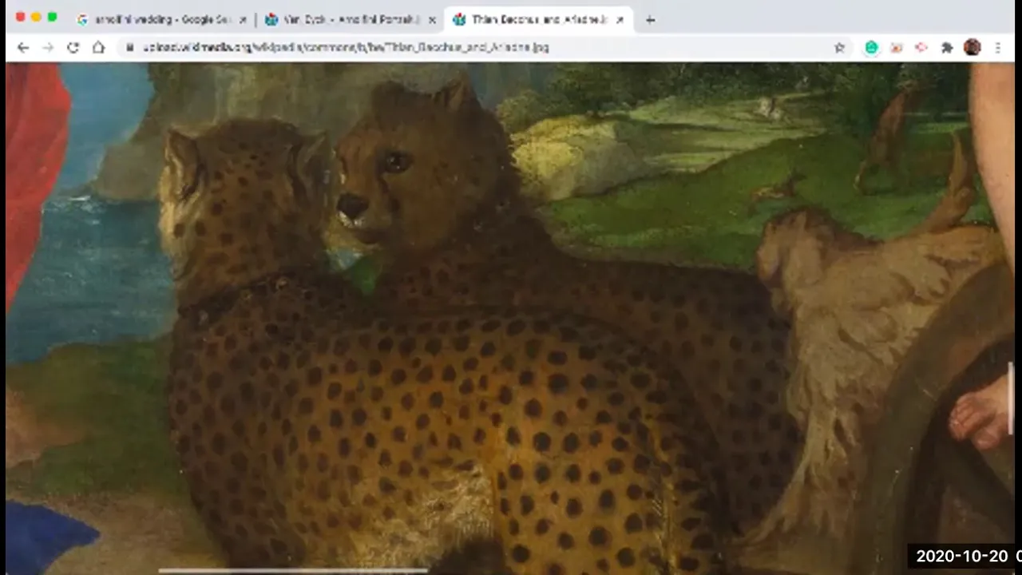Open a new tab with plus button
The width and height of the screenshot is (1022, 575).
click(x=650, y=20)
